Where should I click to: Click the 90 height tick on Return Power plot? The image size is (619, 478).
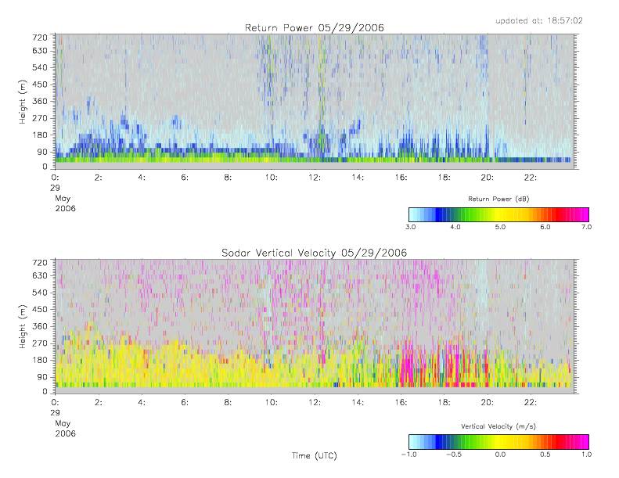(x=42, y=152)
